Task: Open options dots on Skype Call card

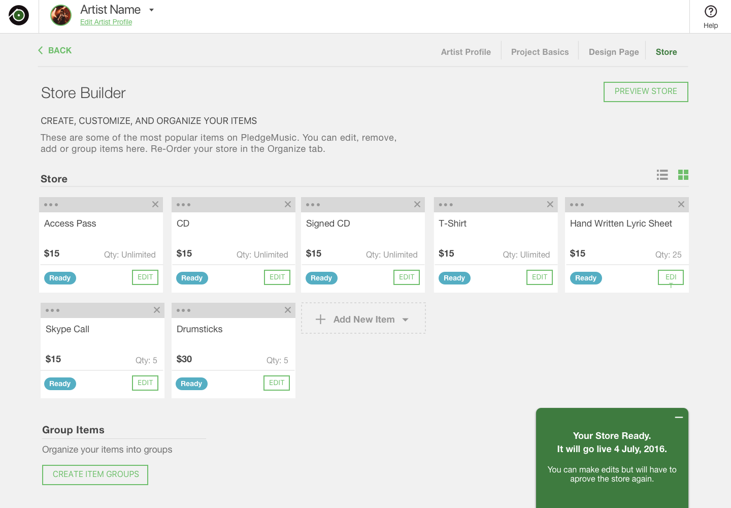Action: pyautogui.click(x=52, y=310)
